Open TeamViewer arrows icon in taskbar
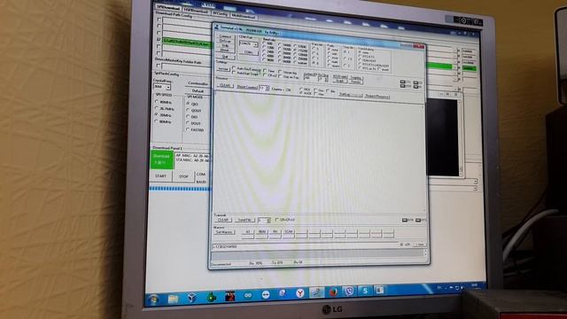 (266, 295)
